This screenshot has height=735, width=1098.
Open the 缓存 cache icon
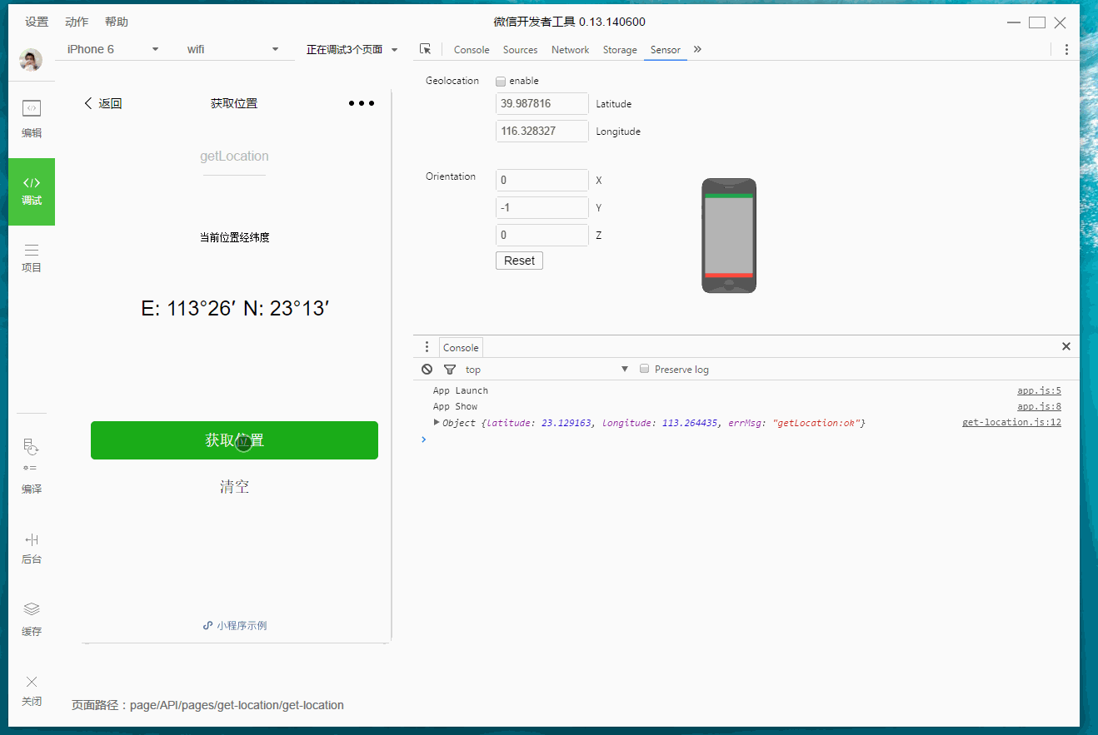(x=31, y=617)
